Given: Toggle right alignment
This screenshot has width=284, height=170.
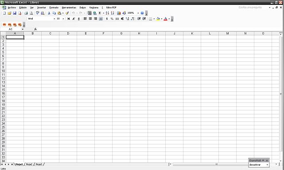Looking at the screenshot, I should (95, 19).
